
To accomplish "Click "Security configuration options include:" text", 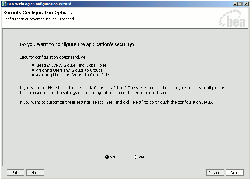I will point(53,57).
